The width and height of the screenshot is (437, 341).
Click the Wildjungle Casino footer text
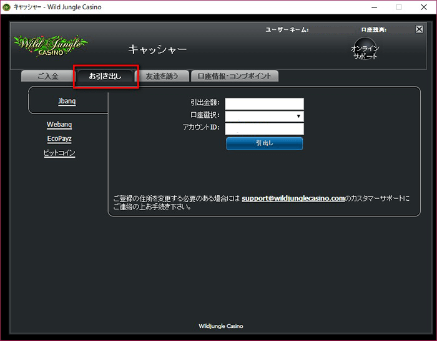coord(221,326)
